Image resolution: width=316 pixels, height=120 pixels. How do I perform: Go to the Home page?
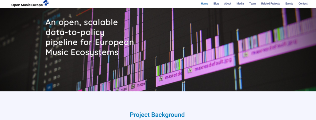204,4
